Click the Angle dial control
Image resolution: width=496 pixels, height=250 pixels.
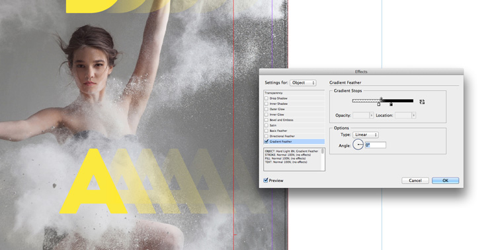tap(358, 145)
